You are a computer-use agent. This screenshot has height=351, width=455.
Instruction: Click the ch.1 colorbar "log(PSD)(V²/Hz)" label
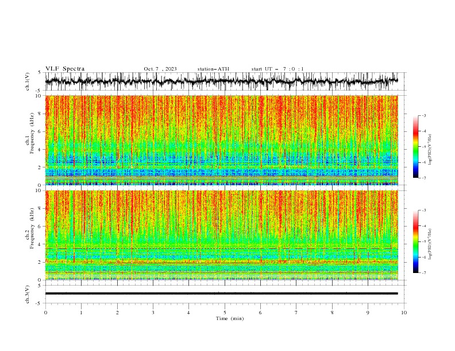click(x=430, y=150)
